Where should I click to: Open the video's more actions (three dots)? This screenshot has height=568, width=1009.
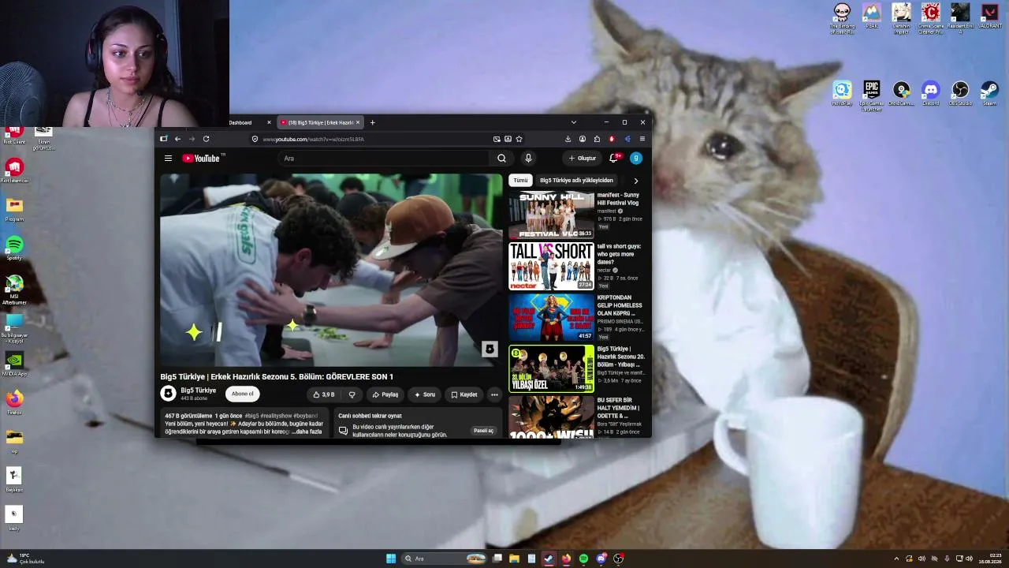pos(494,394)
